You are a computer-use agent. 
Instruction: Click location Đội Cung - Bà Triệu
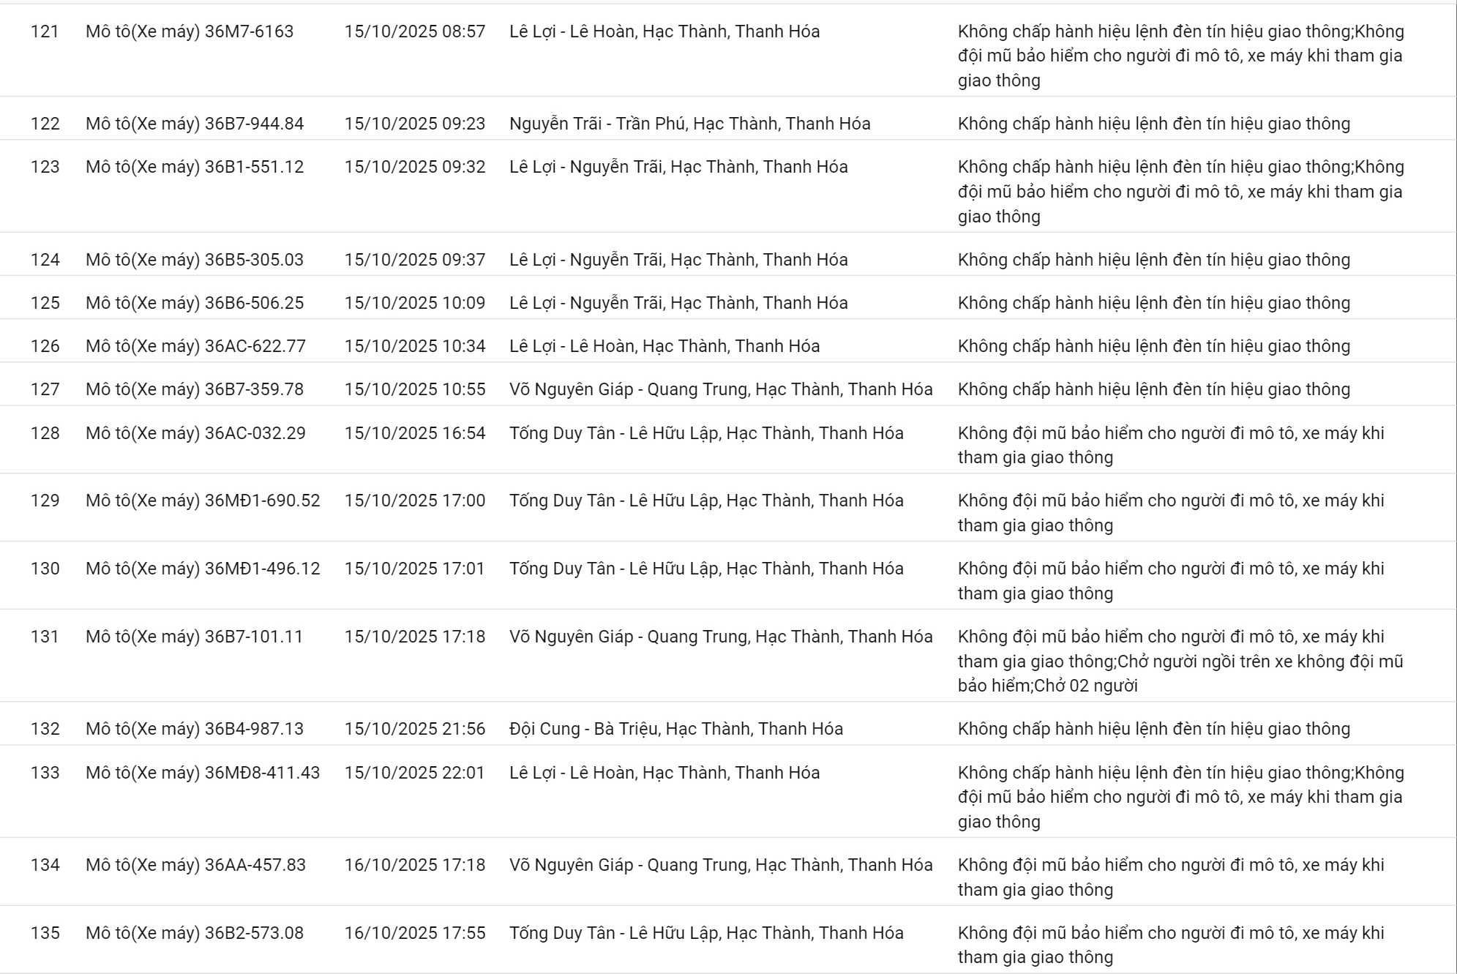(x=676, y=729)
